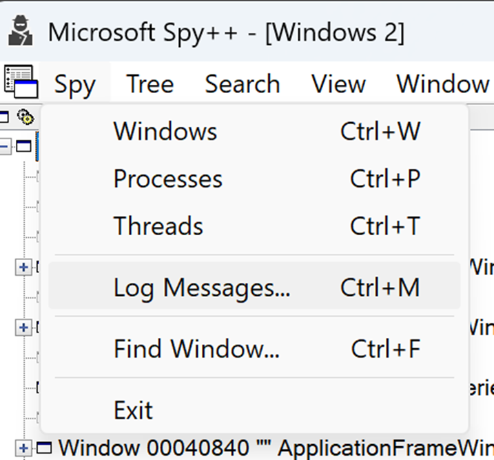Viewport: 494px width, 460px height.
Task: Select the root window icon in the tree
Action: [24, 146]
